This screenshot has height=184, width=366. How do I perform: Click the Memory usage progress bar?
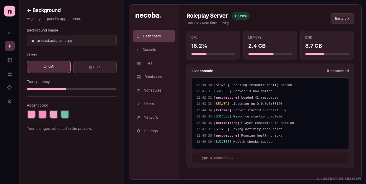click(270, 54)
